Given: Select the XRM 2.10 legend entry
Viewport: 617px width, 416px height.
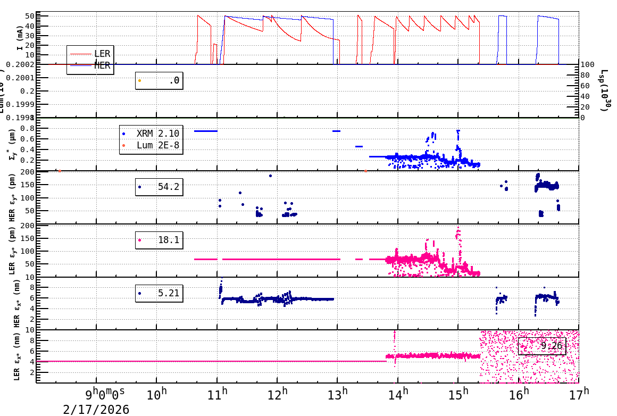Looking at the screenshot, I should [151, 134].
